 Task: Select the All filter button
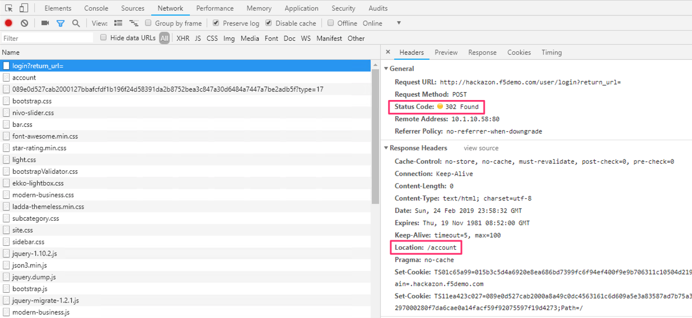tap(164, 38)
